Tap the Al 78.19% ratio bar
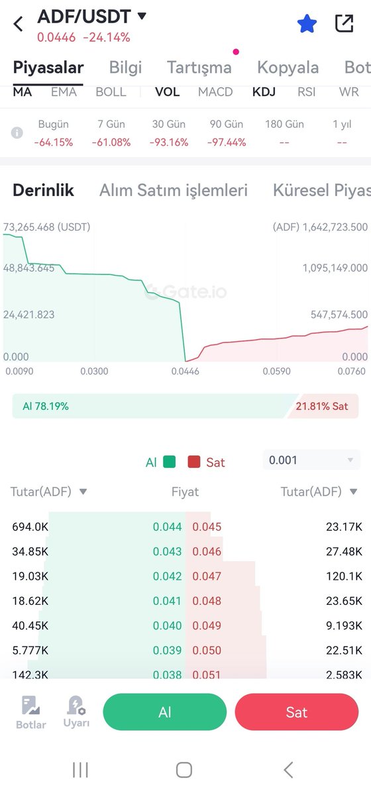The width and height of the screenshot is (371, 795). click(x=151, y=406)
